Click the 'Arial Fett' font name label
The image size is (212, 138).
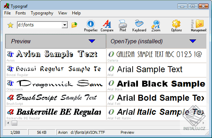(x=114, y=104)
